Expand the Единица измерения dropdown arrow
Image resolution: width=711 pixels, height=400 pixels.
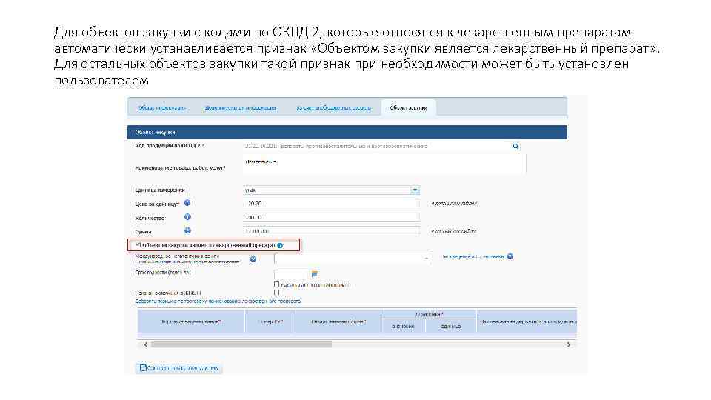[415, 190]
